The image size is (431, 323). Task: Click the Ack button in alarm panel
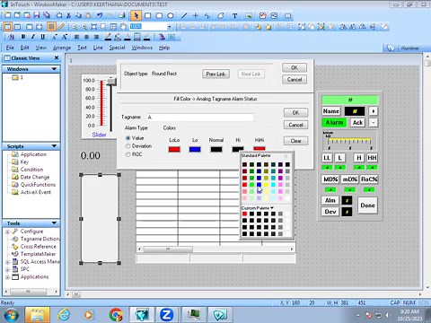357,123
